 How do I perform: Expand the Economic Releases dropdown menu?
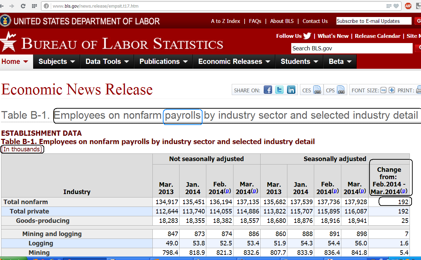(234, 61)
